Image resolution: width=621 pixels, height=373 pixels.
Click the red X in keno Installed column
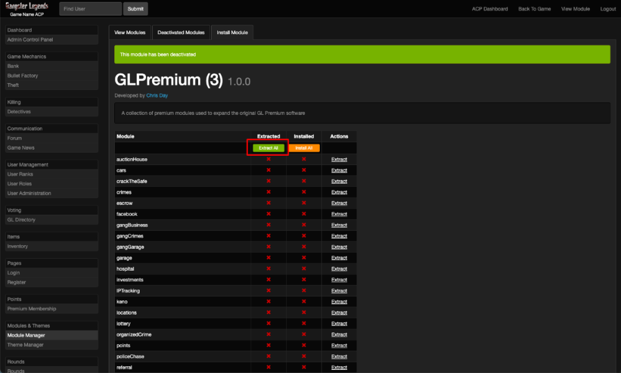(304, 302)
